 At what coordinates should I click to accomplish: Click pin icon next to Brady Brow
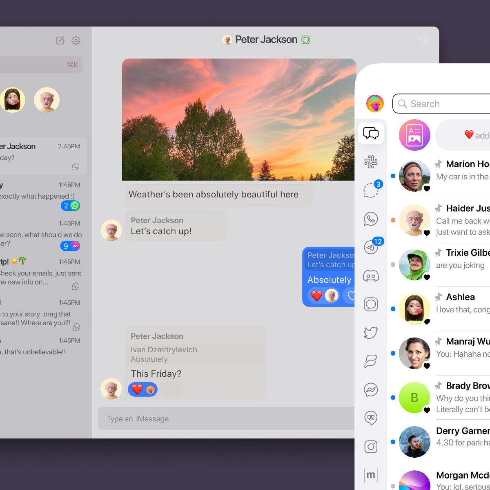[439, 385]
